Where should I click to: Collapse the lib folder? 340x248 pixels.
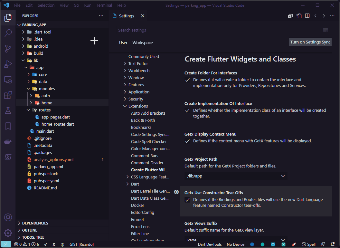point(23,60)
